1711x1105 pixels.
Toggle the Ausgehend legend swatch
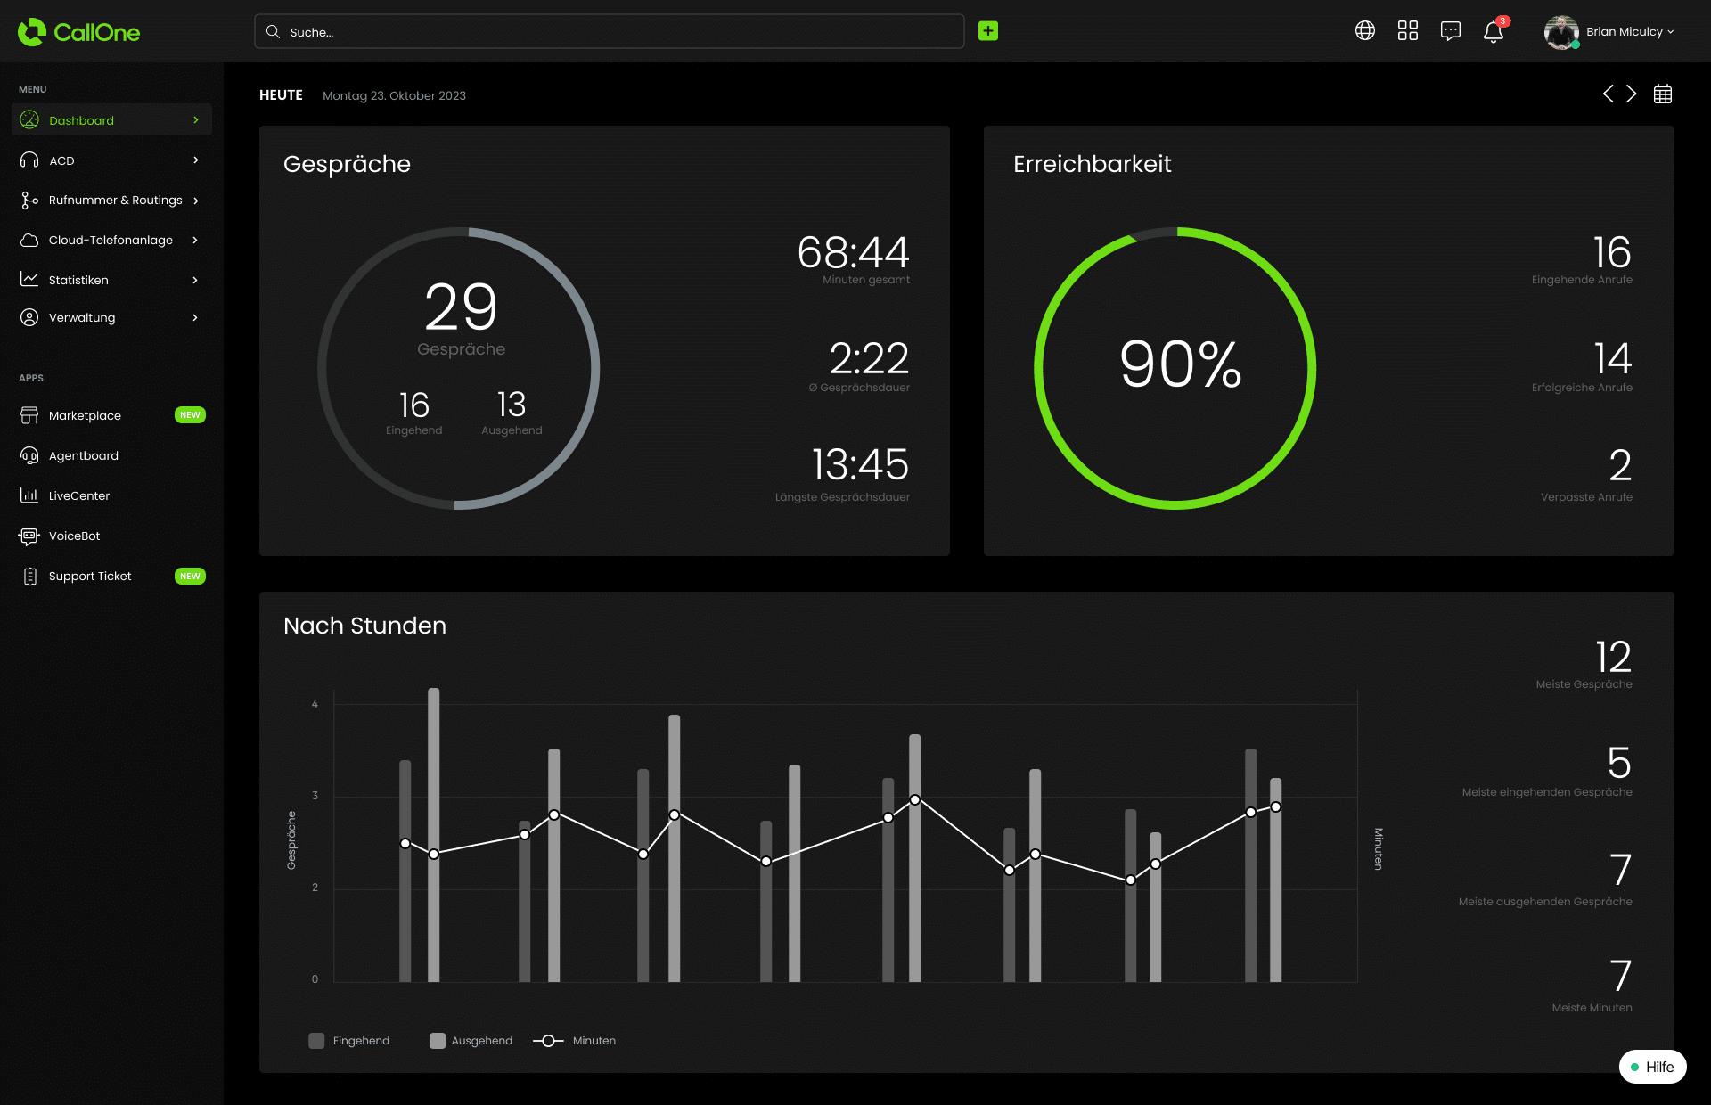coord(438,1041)
